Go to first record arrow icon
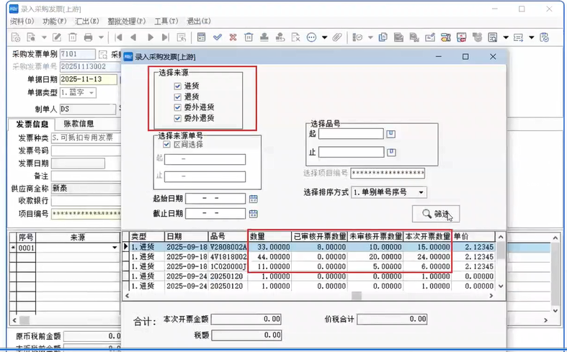 [118, 37]
